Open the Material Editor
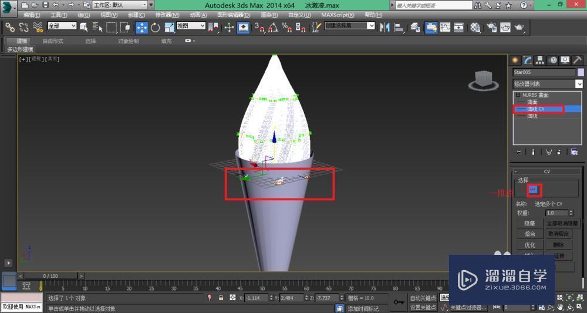587x313 pixels. (475, 28)
